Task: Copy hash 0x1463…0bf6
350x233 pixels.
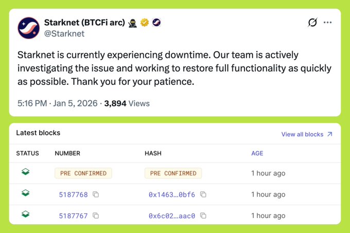Action: coord(203,194)
